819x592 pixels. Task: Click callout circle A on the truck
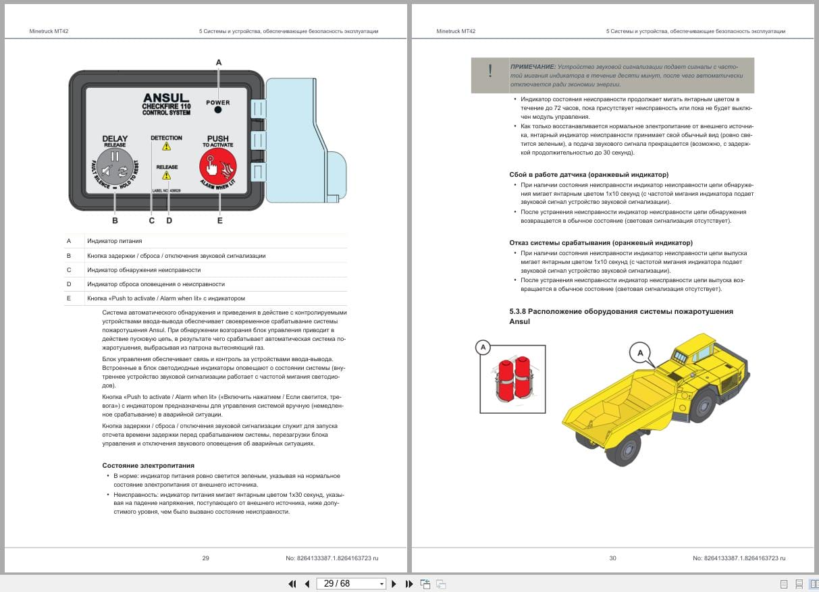pos(639,352)
